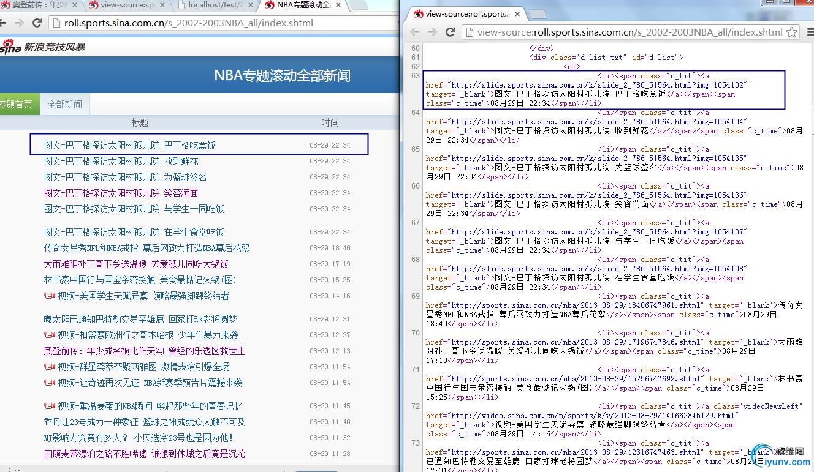
Task: Open article 回顾麦蒂漂泊之路不胜唏嘘
Action: pyautogui.click(x=145, y=454)
